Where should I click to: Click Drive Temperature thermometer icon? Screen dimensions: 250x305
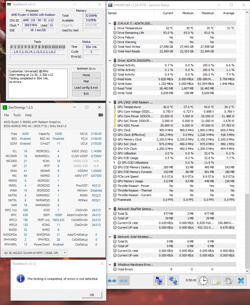click(115, 28)
